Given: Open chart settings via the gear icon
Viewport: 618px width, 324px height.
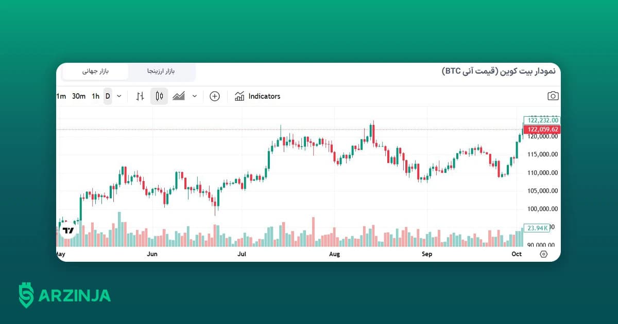Looking at the screenshot, I should point(544,254).
